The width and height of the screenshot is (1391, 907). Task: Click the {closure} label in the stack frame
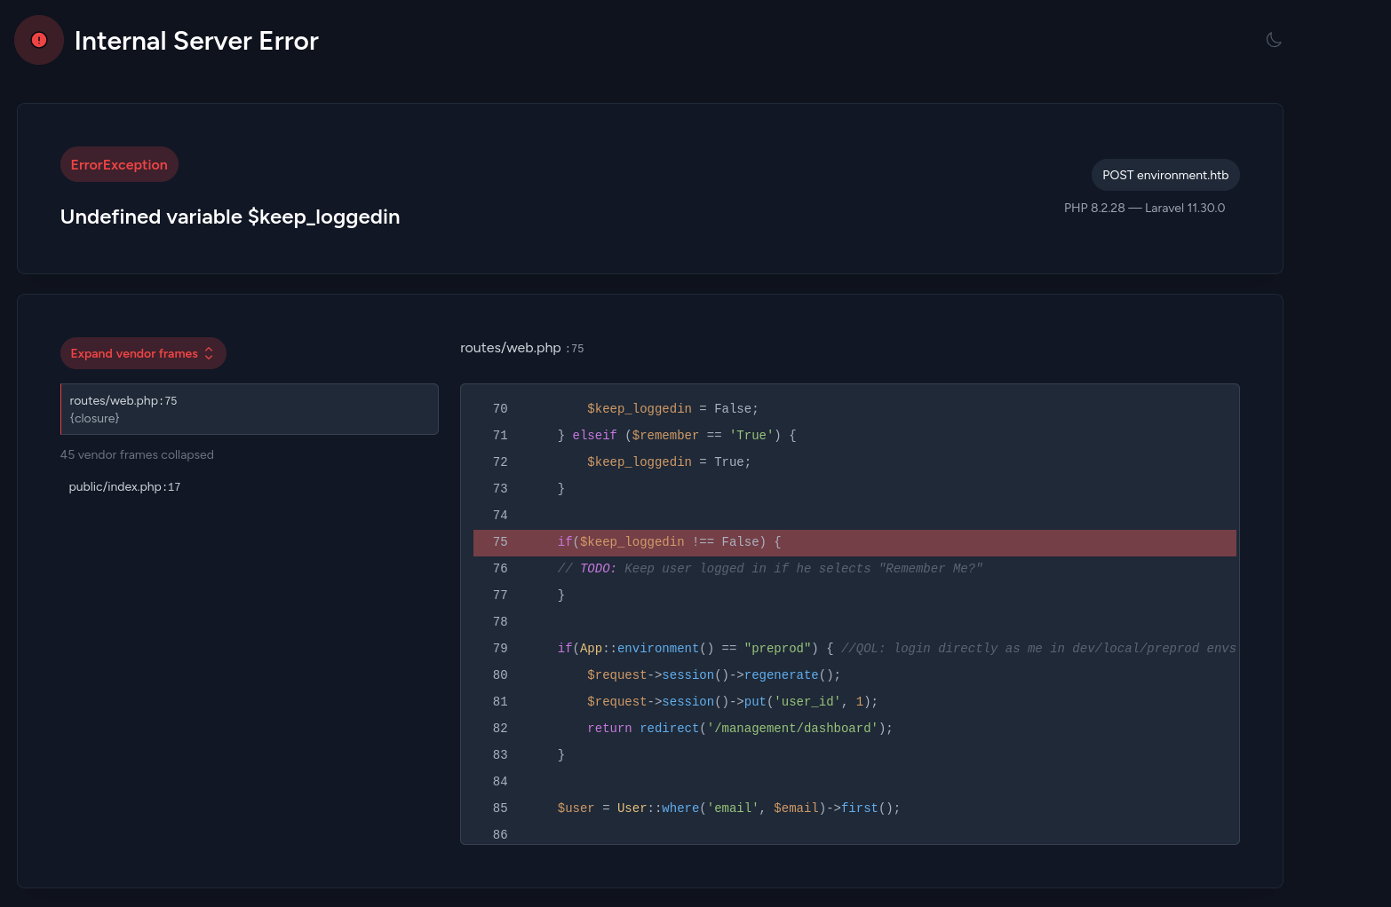[94, 418]
